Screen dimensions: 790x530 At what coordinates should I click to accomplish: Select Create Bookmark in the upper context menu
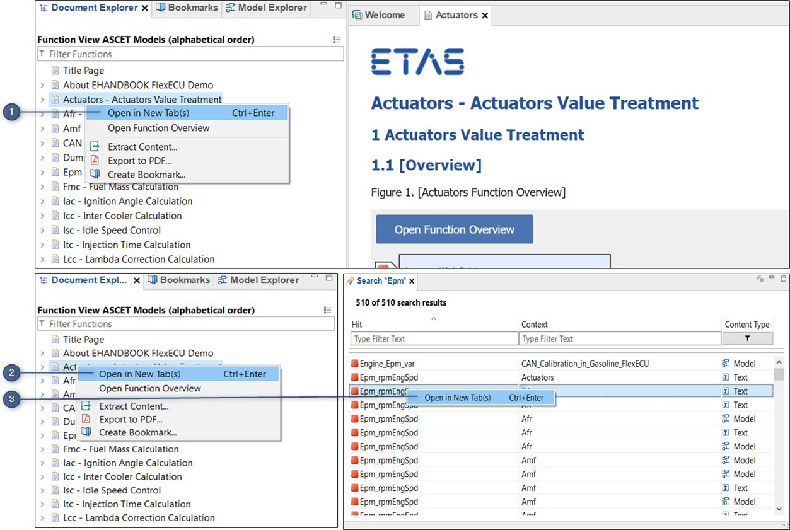(x=146, y=175)
